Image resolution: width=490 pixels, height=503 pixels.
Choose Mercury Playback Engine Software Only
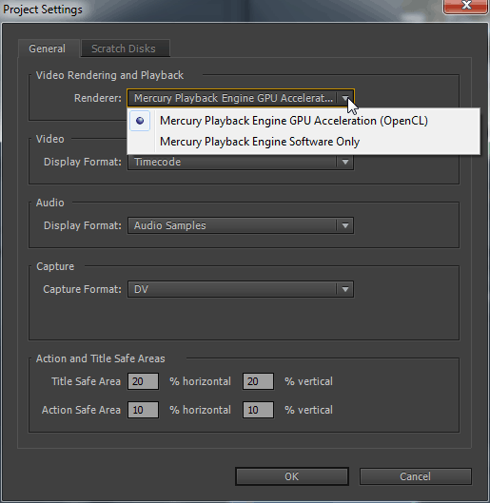click(x=304, y=142)
